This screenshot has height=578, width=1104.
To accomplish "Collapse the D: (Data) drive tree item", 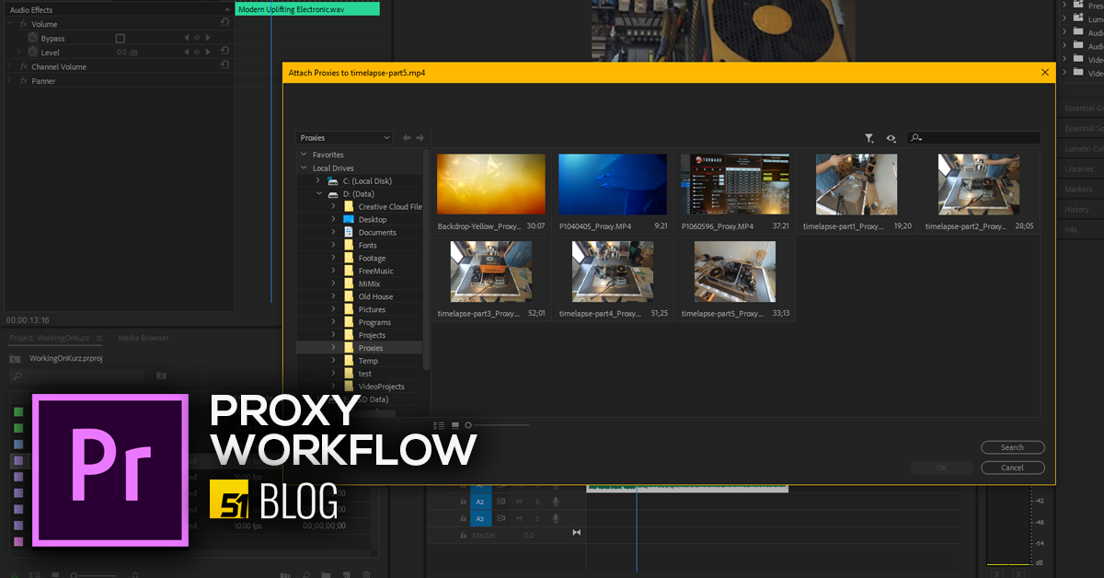I will [319, 193].
